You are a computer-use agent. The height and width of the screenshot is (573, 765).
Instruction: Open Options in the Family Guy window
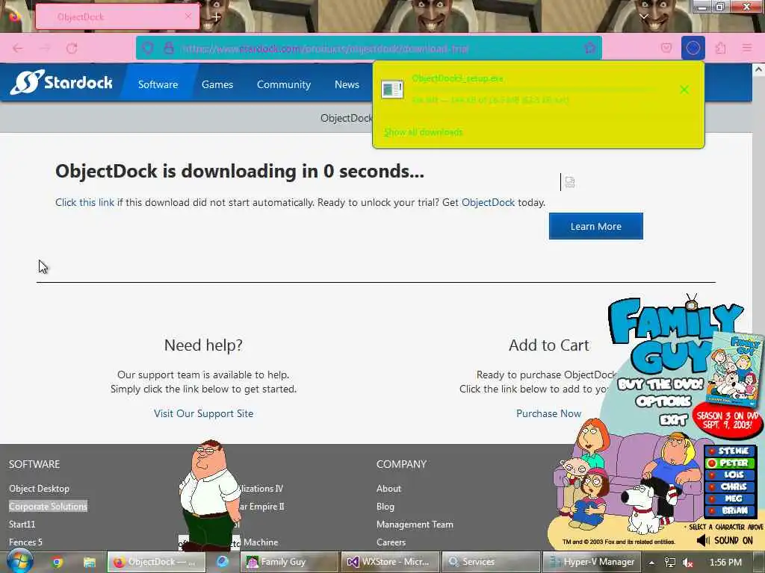pos(663,401)
